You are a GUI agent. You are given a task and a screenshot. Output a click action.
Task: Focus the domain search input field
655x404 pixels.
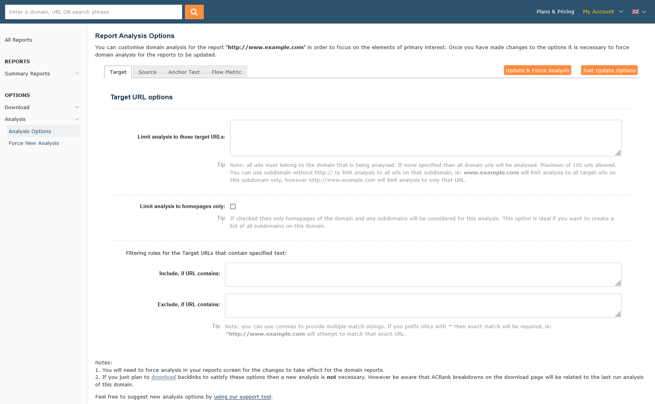tap(94, 12)
